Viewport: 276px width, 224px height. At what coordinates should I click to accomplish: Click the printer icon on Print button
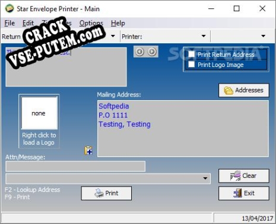coord(99,193)
